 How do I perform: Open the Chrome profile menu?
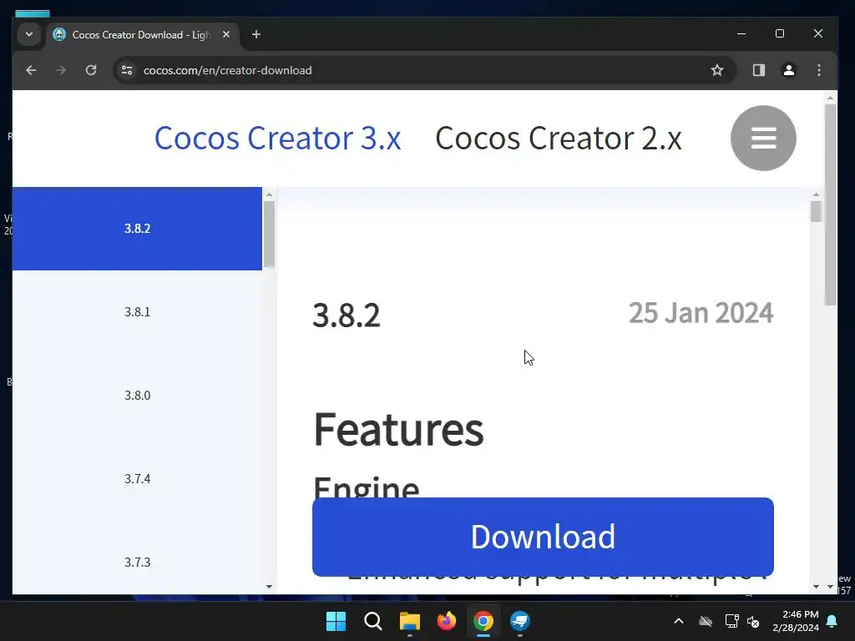point(788,70)
